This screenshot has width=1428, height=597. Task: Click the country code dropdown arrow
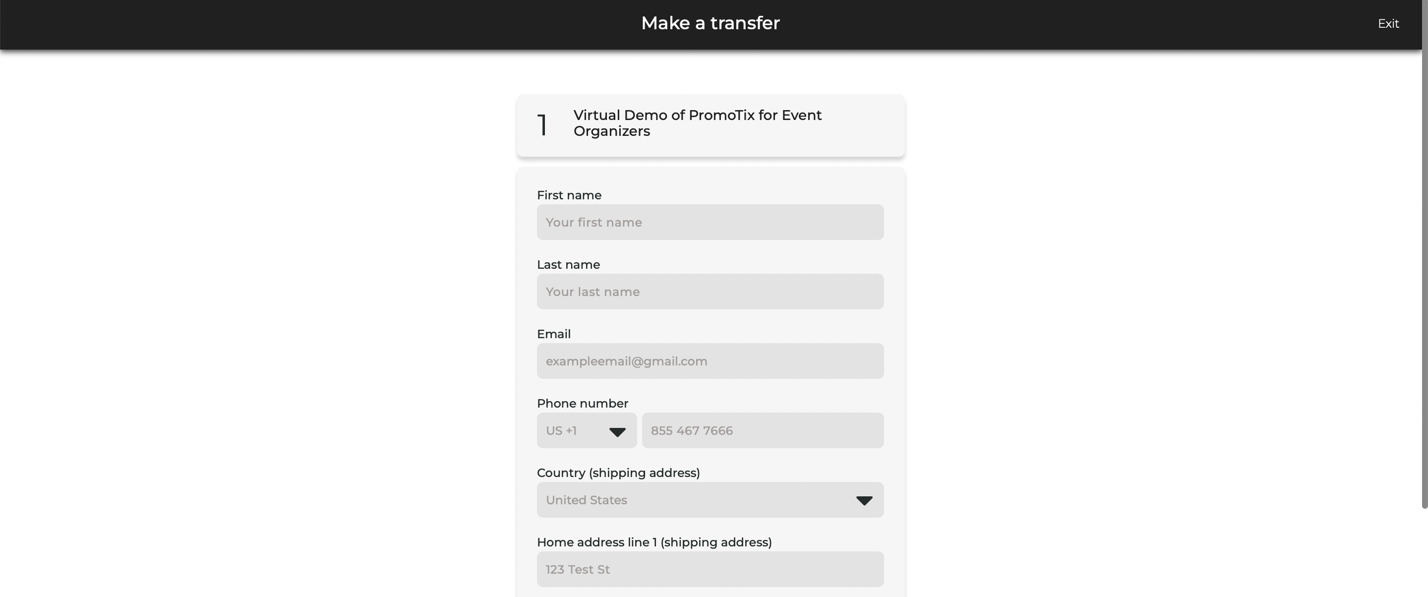coord(617,432)
